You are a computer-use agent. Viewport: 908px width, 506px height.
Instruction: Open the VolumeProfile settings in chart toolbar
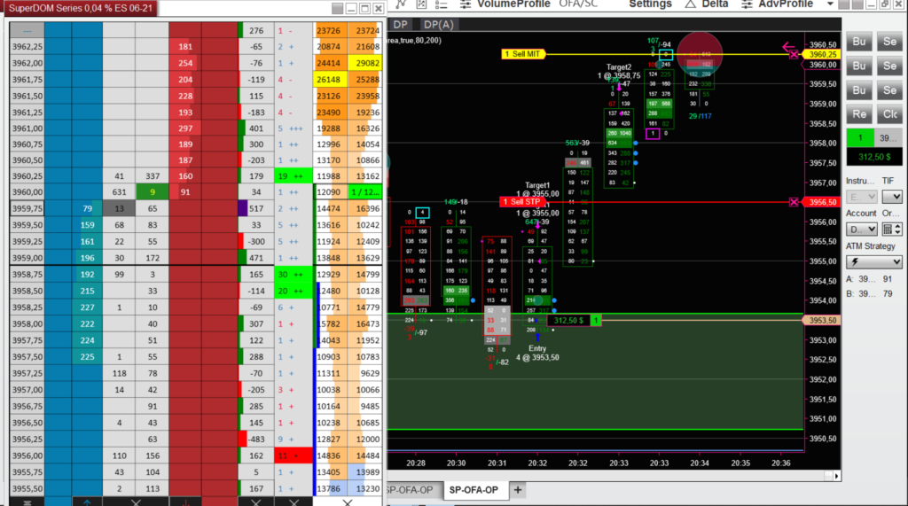(x=505, y=4)
